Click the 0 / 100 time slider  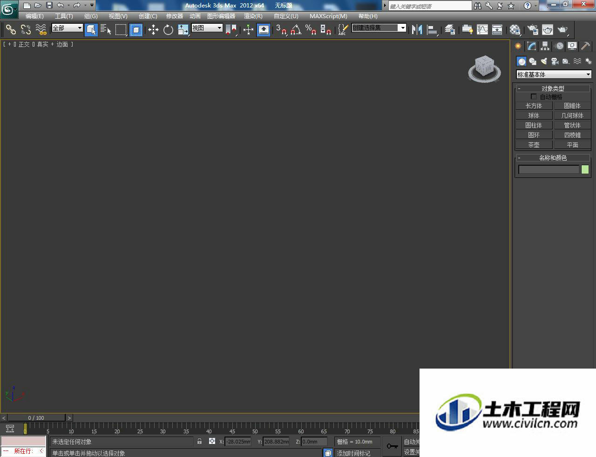pos(36,418)
